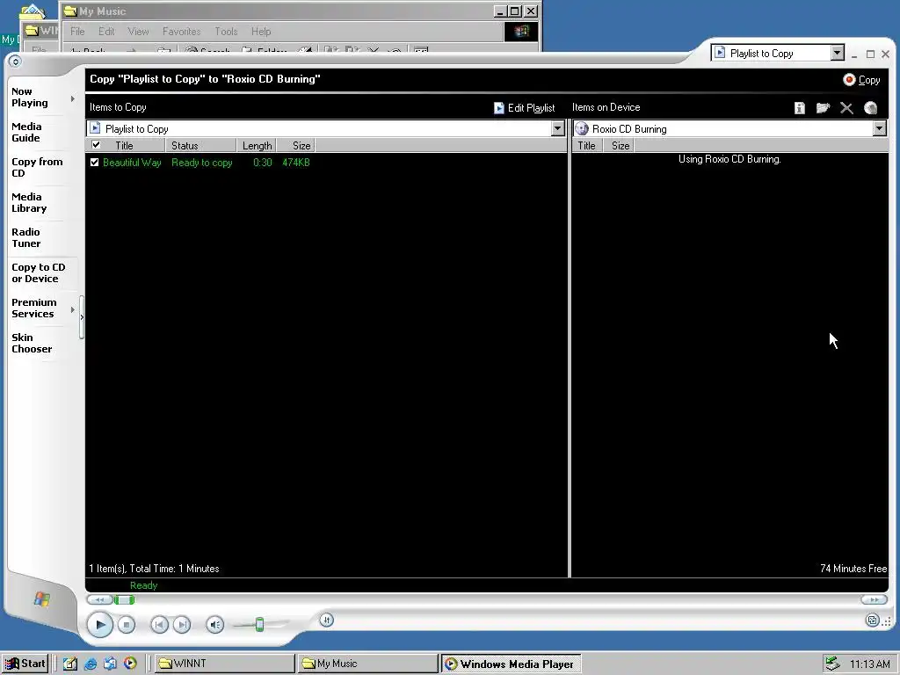
Task: Switch to My Music taskbar button
Action: tap(367, 664)
